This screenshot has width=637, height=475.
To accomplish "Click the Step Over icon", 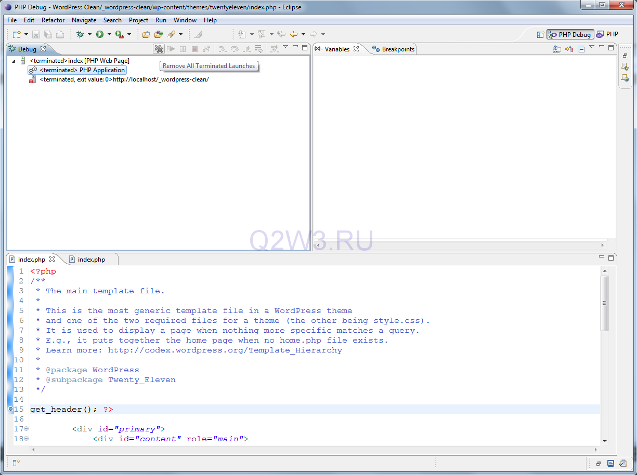I will [x=235, y=49].
